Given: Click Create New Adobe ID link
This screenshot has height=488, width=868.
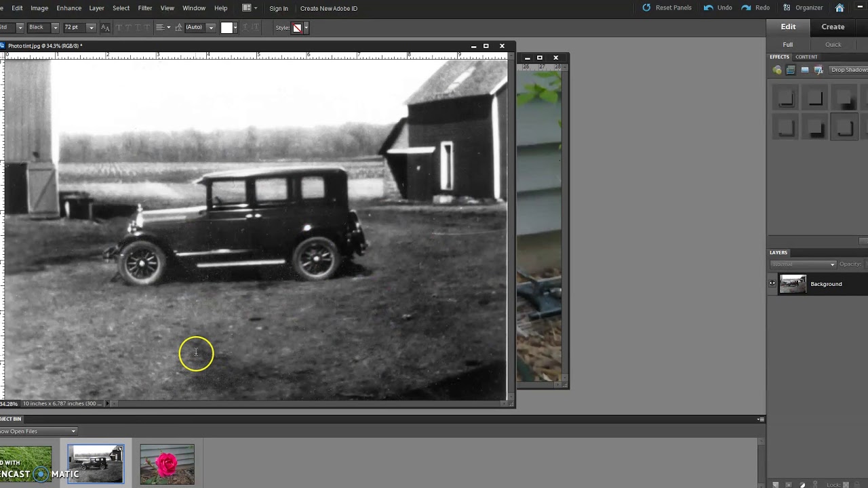Looking at the screenshot, I should [329, 8].
